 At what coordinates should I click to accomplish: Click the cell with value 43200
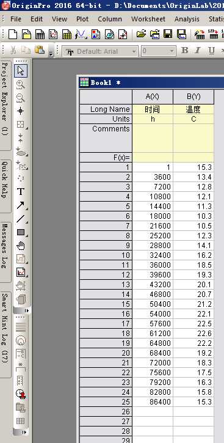click(153, 285)
